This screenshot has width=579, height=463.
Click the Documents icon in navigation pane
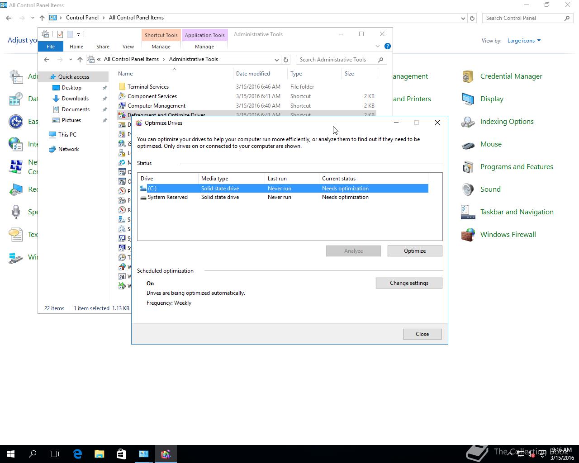coord(56,109)
